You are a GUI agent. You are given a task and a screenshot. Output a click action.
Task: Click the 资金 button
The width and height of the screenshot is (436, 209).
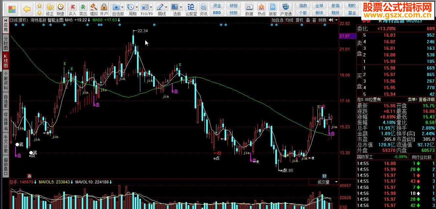(217, 6)
